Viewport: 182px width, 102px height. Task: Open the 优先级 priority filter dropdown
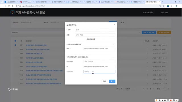[60, 22]
